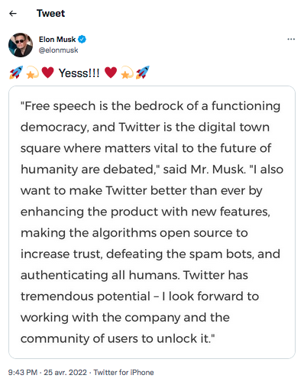Click the last rocket emoji in the tweet

pos(143,73)
